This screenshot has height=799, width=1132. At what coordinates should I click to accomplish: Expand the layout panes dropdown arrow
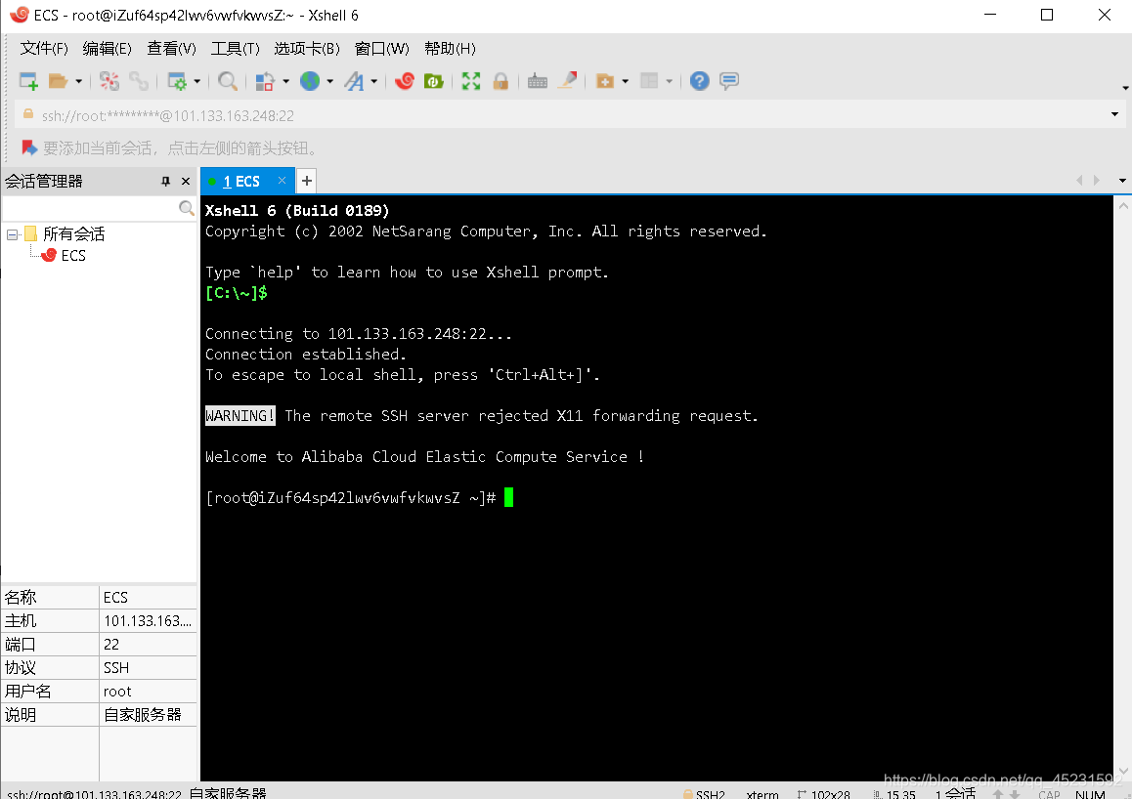pos(669,81)
